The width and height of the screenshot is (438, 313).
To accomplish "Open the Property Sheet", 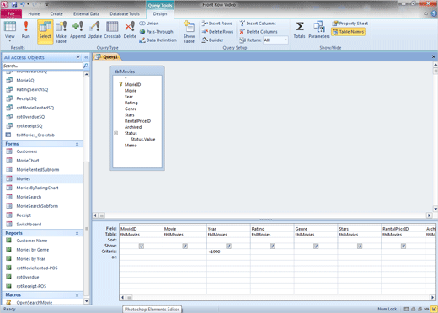I will point(350,24).
